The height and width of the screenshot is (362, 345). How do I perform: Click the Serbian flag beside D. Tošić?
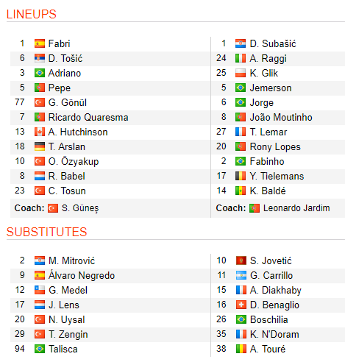[40, 58]
